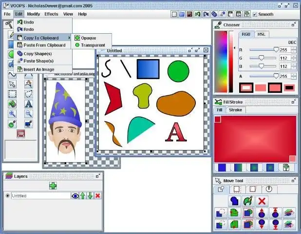Open the Help menu
The width and height of the screenshot is (301, 234).
pos(82,14)
